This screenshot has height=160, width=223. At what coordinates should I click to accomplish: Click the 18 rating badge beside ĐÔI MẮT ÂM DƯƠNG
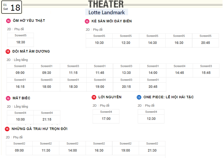point(8,52)
